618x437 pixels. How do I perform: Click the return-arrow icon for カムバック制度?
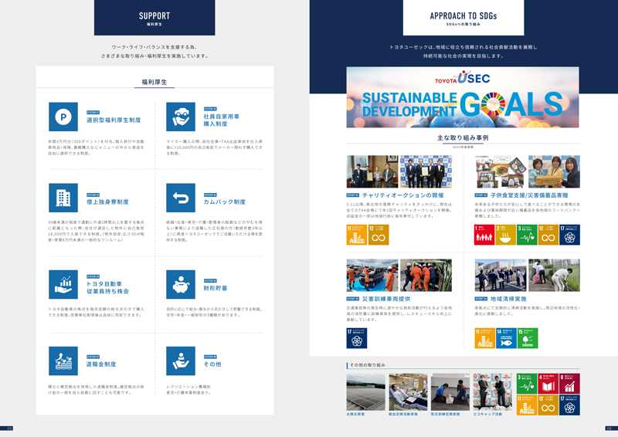click(181, 198)
